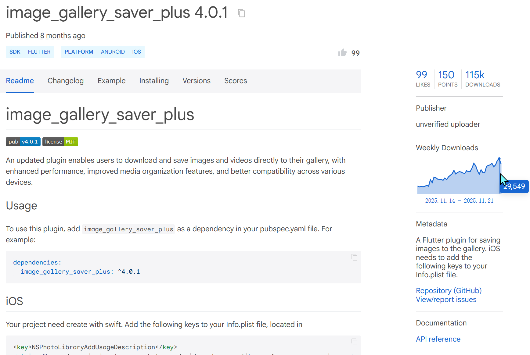This screenshot has width=530, height=355.
Task: Click the weekly downloads chart peak
Action: [499, 158]
